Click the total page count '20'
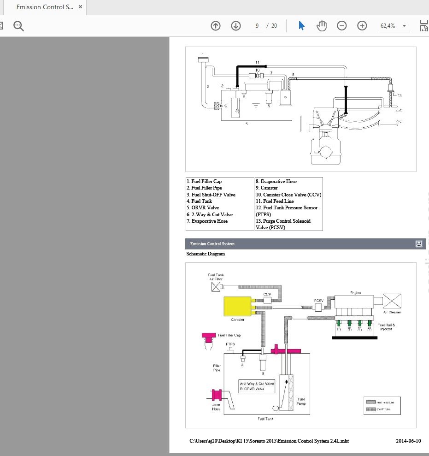Viewport: 429px width, 456px height. coord(274,26)
